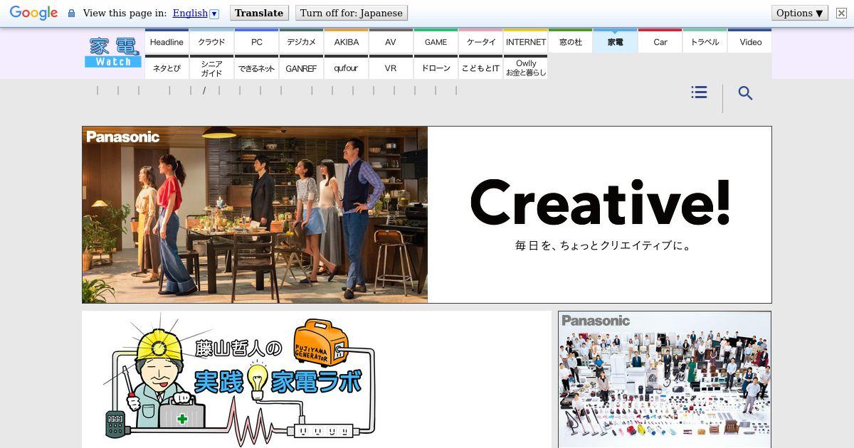Open the ケータイ tab
The width and height of the screenshot is (854, 448).
coord(480,41)
